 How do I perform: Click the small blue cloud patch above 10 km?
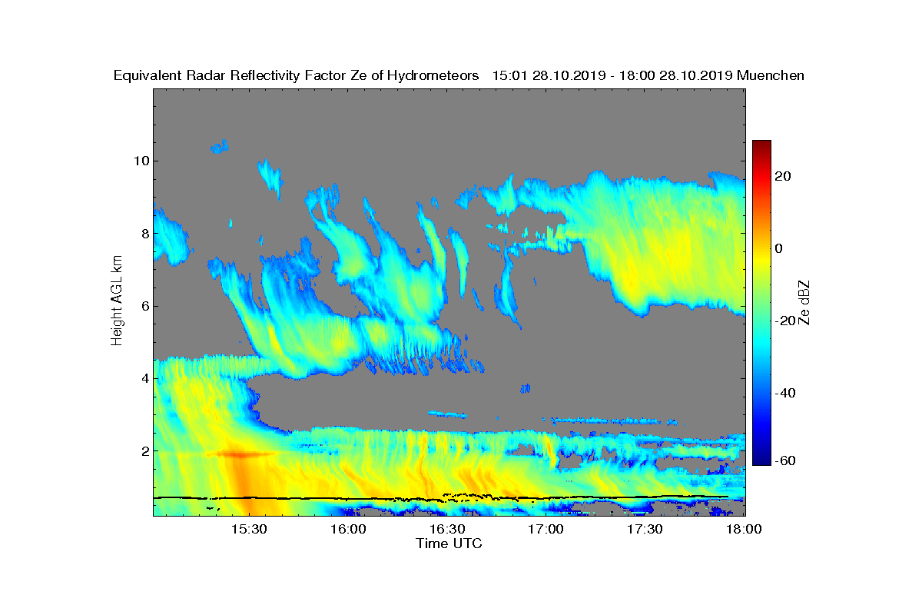[220, 146]
